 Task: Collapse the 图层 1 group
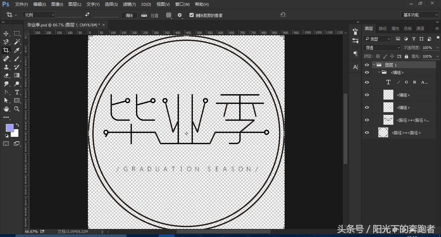[374, 65]
